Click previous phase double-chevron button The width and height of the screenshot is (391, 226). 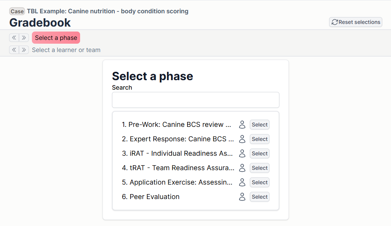pos(14,38)
